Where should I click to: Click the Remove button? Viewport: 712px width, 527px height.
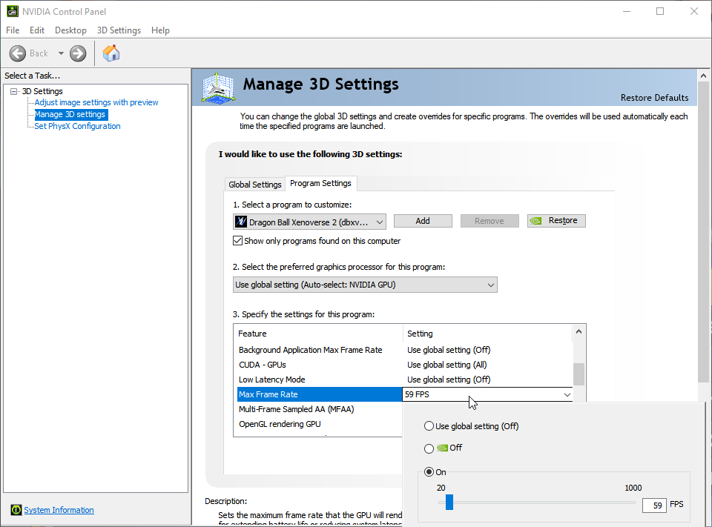click(x=489, y=221)
